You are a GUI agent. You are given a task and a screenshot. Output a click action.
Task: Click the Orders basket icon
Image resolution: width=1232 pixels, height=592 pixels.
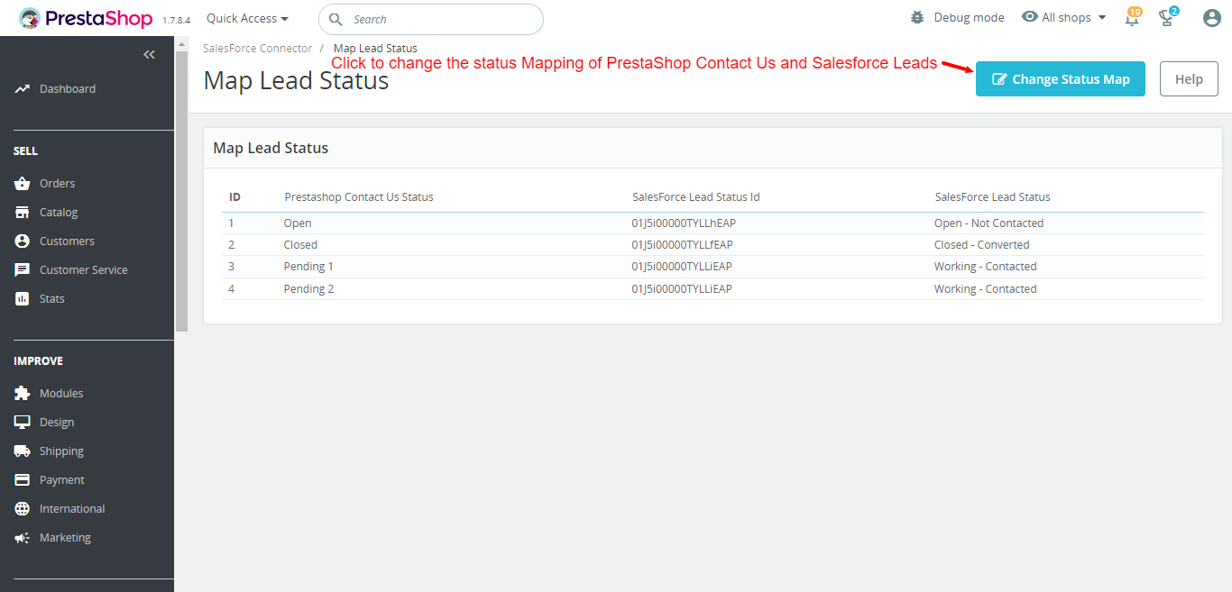click(x=23, y=184)
